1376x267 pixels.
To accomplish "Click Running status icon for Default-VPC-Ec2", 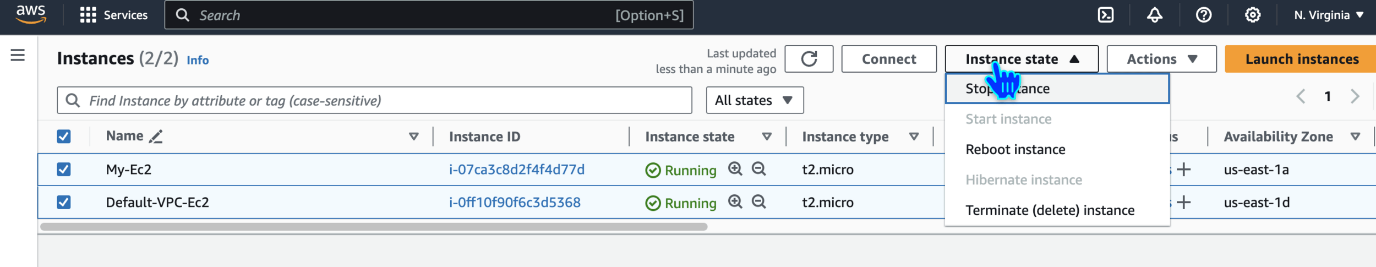I will click(653, 204).
